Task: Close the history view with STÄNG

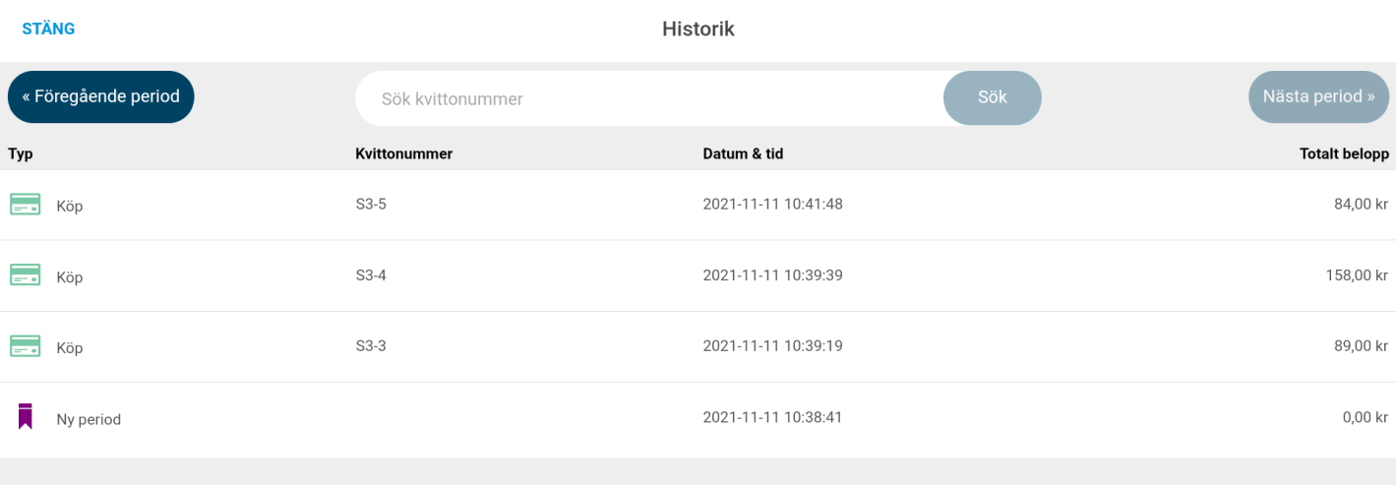Action: [x=48, y=29]
